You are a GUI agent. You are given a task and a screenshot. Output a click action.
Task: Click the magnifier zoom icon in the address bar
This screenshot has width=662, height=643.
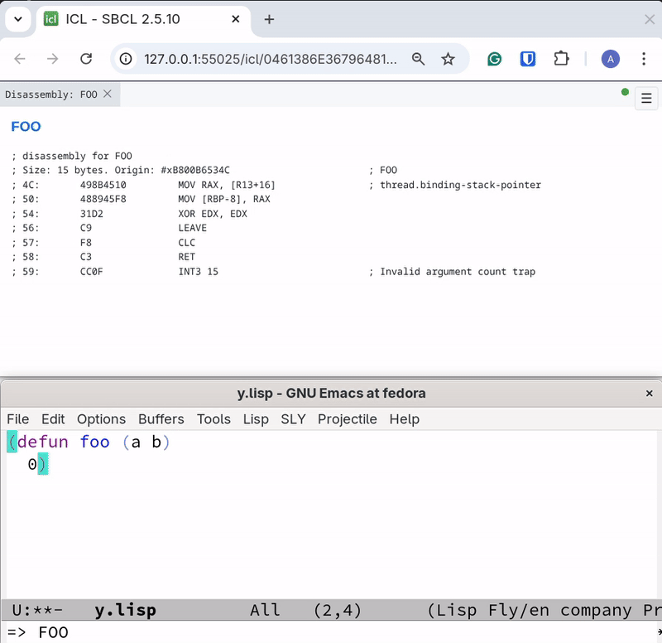[x=419, y=59]
